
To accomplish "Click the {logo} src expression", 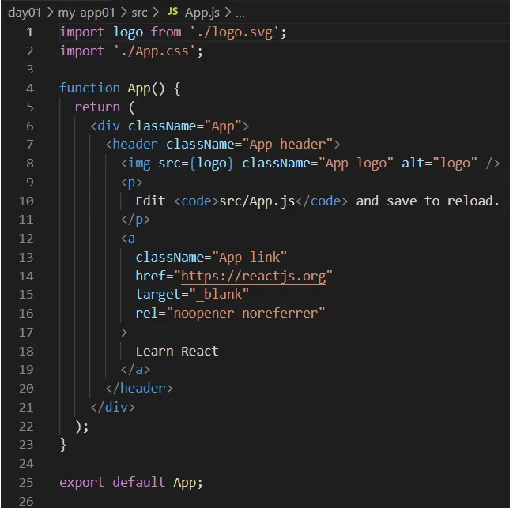I will (212, 163).
